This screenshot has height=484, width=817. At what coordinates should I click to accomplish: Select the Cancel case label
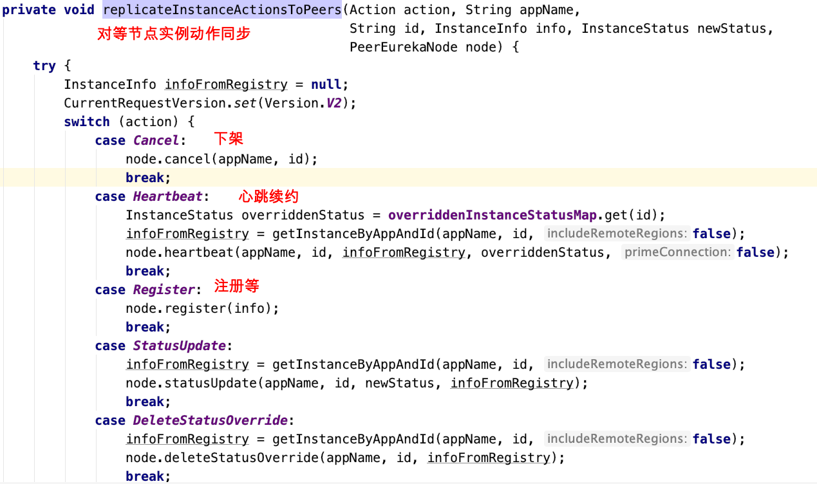point(156,140)
